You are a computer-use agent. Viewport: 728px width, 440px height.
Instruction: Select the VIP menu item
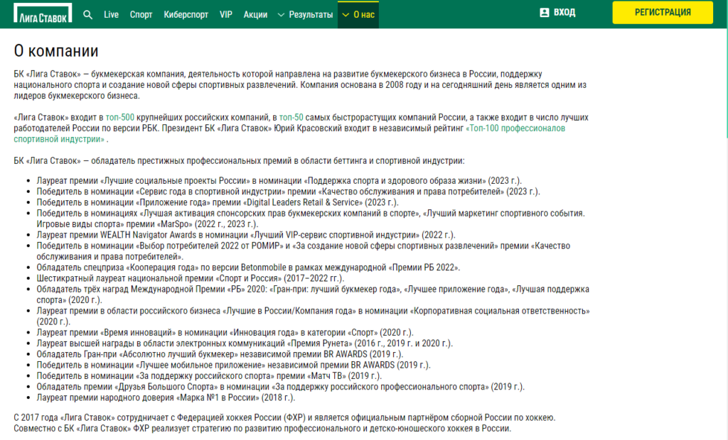point(226,15)
